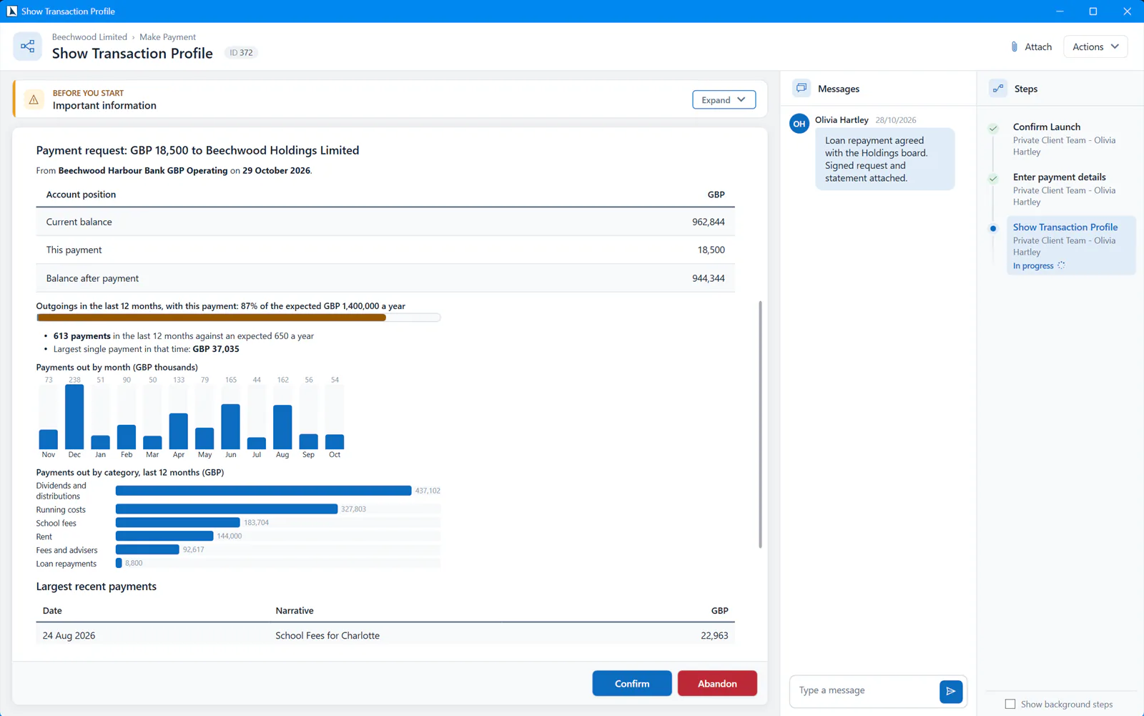Viewport: 1144px width, 716px height.
Task: Click the application logo in the title bar
Action: pyautogui.click(x=11, y=11)
